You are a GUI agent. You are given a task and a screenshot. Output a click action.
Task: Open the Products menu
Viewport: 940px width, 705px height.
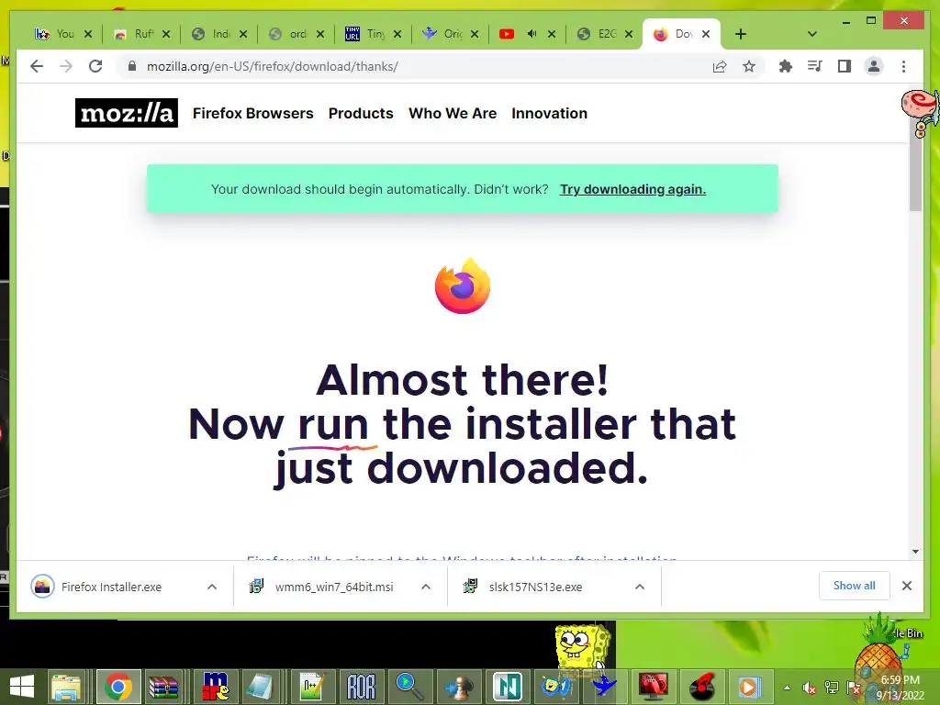pos(361,113)
